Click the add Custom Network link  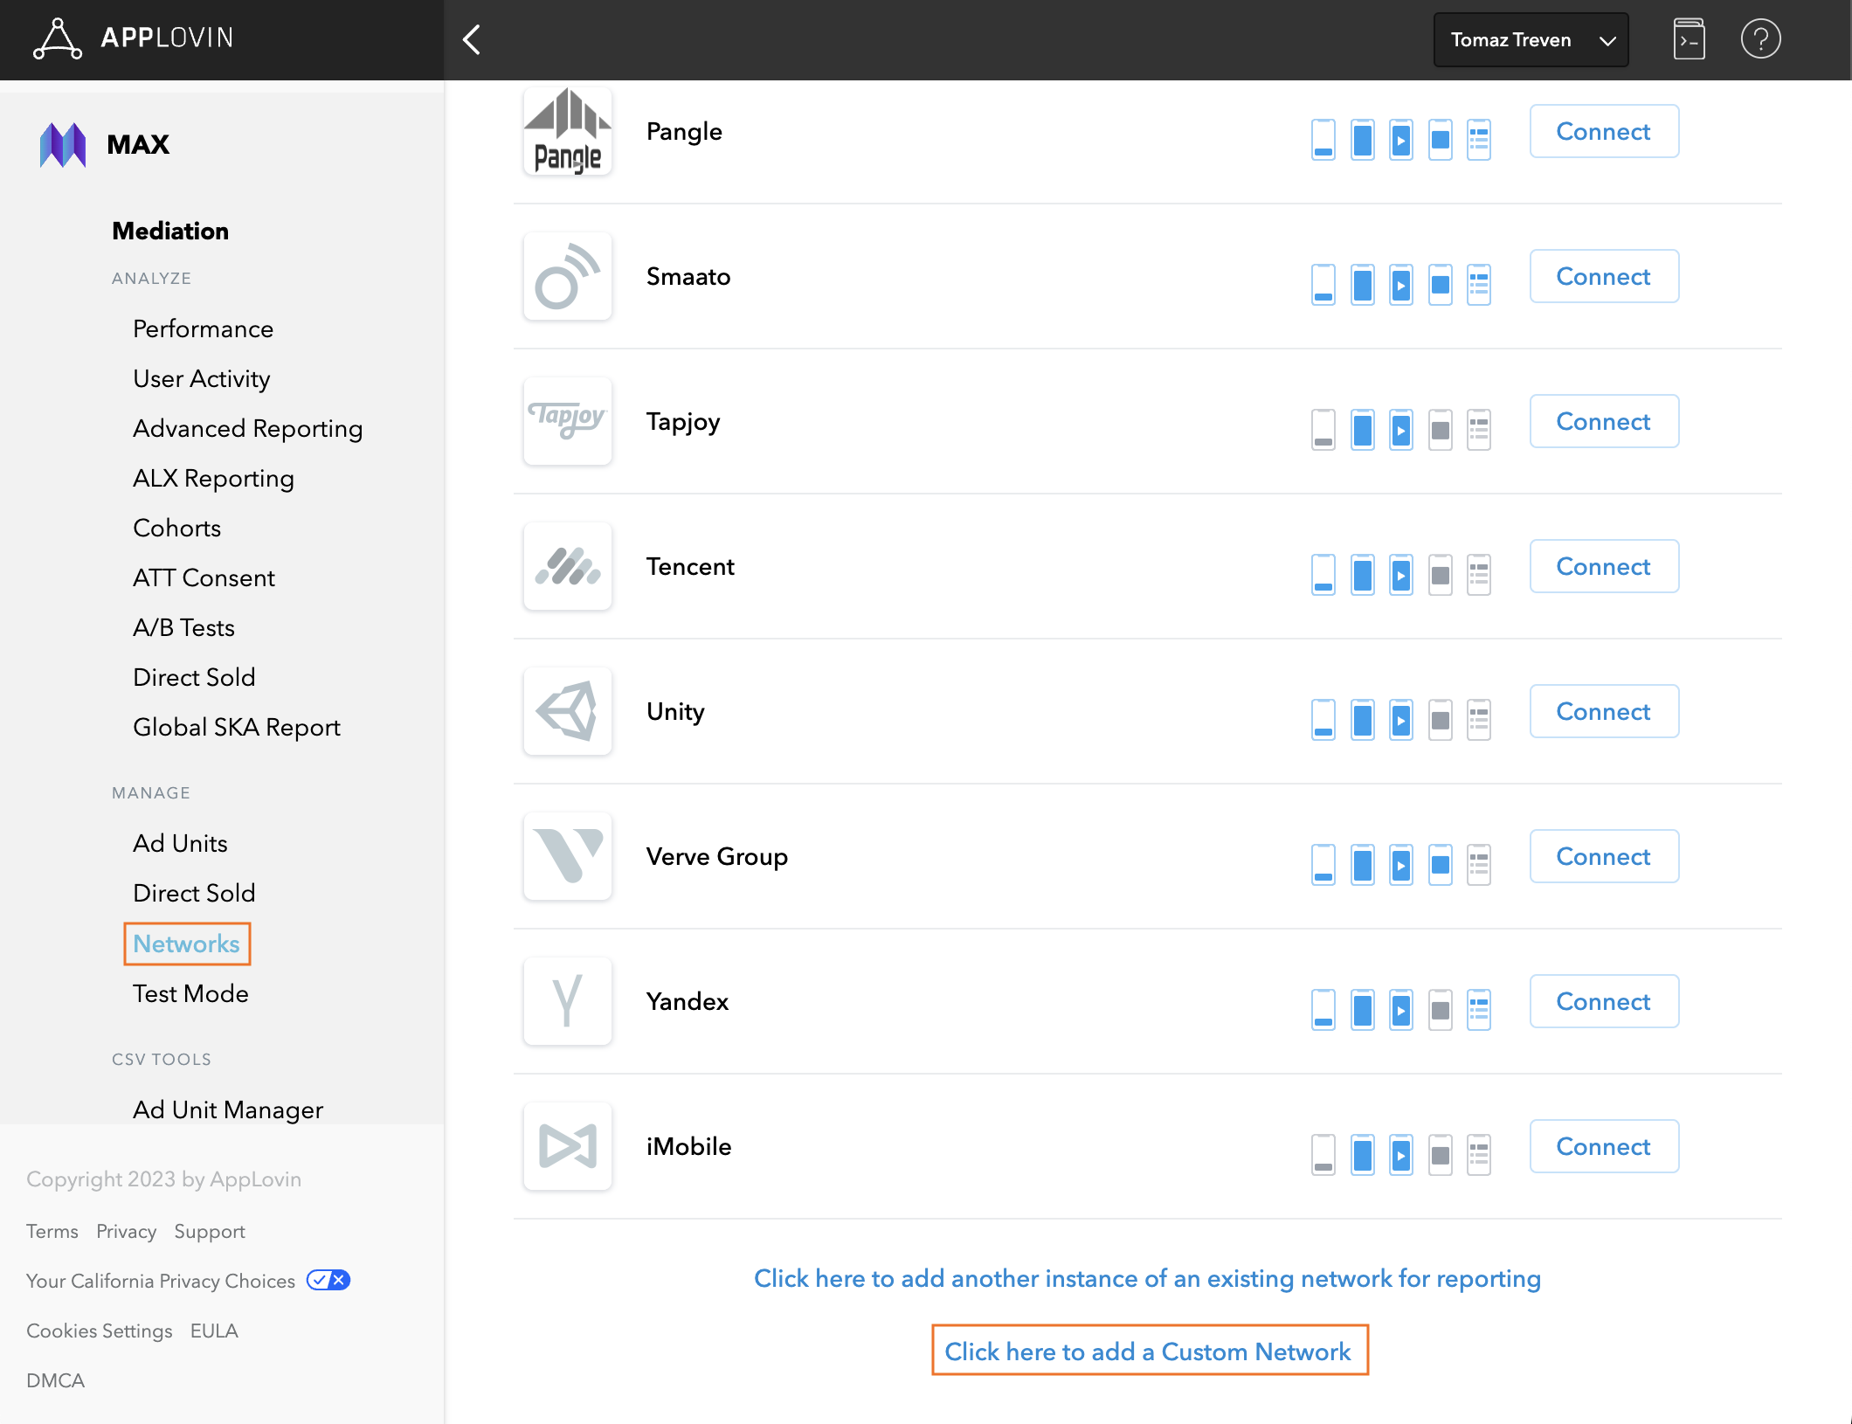click(x=1148, y=1351)
